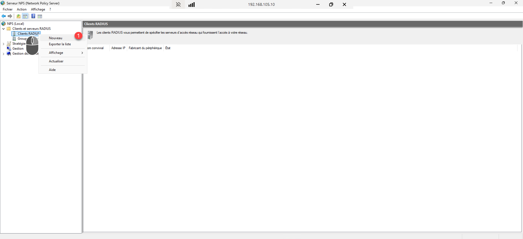Choose Nouveau in the context menu
The height and width of the screenshot is (239, 523).
click(x=56, y=38)
